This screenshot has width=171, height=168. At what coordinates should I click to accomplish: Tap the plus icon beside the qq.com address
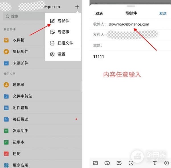77,7
